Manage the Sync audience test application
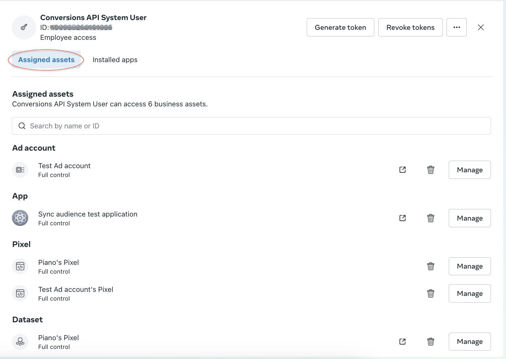The height and width of the screenshot is (359, 506). 470,218
